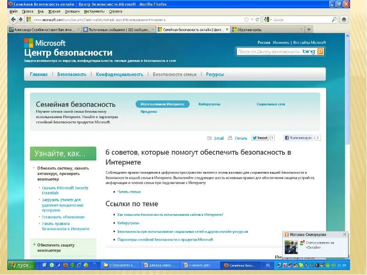Image resolution: width=367 pixels, height=275 pixels.
Task: Close the Наташа Скворцова notification popup
Action: (x=345, y=234)
